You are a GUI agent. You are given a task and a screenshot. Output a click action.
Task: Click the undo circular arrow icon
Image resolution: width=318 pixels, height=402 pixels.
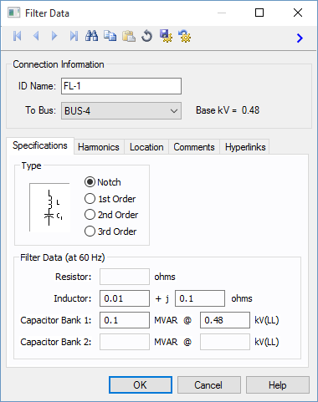tap(146, 36)
